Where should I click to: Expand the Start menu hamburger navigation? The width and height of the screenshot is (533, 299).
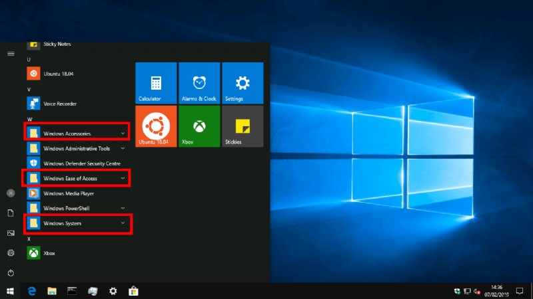click(11, 54)
